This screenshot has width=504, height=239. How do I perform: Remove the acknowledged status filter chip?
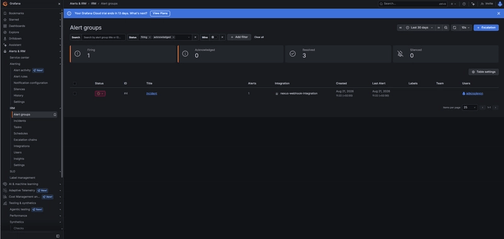(x=174, y=37)
